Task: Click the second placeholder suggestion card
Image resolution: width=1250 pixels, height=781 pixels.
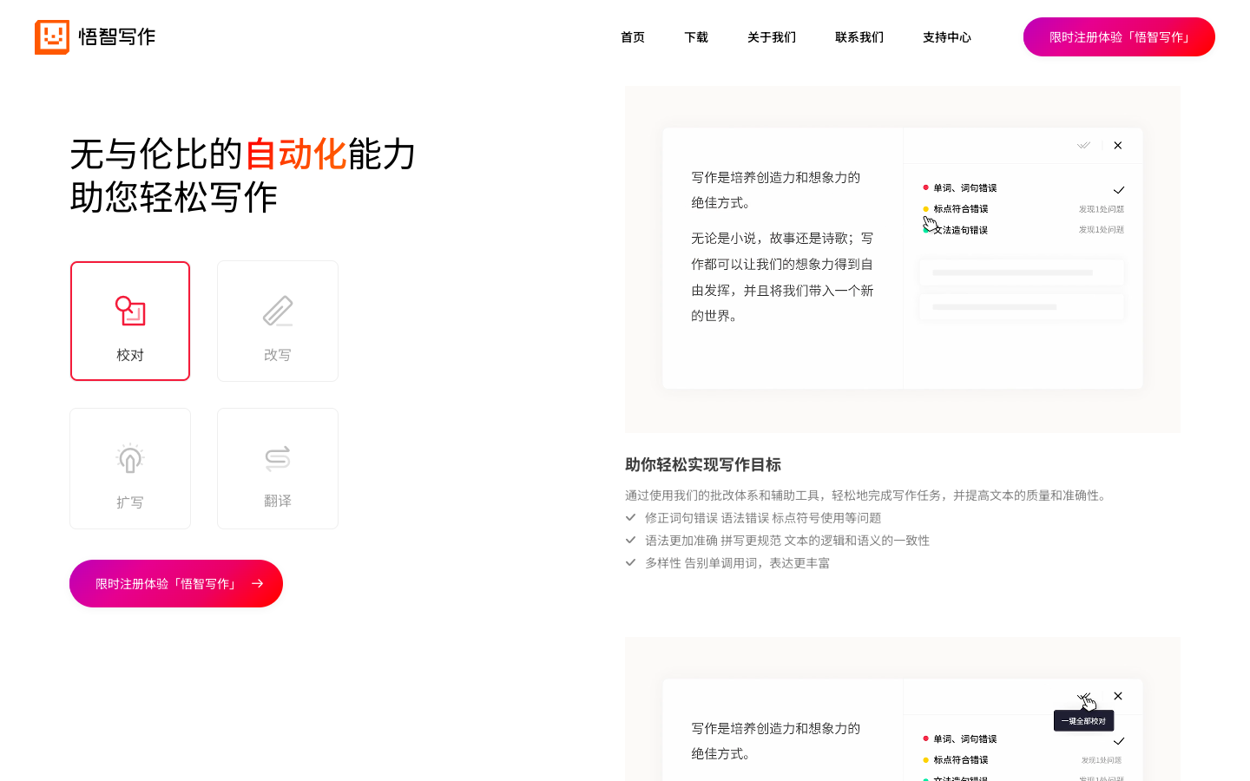Action: point(1022,307)
